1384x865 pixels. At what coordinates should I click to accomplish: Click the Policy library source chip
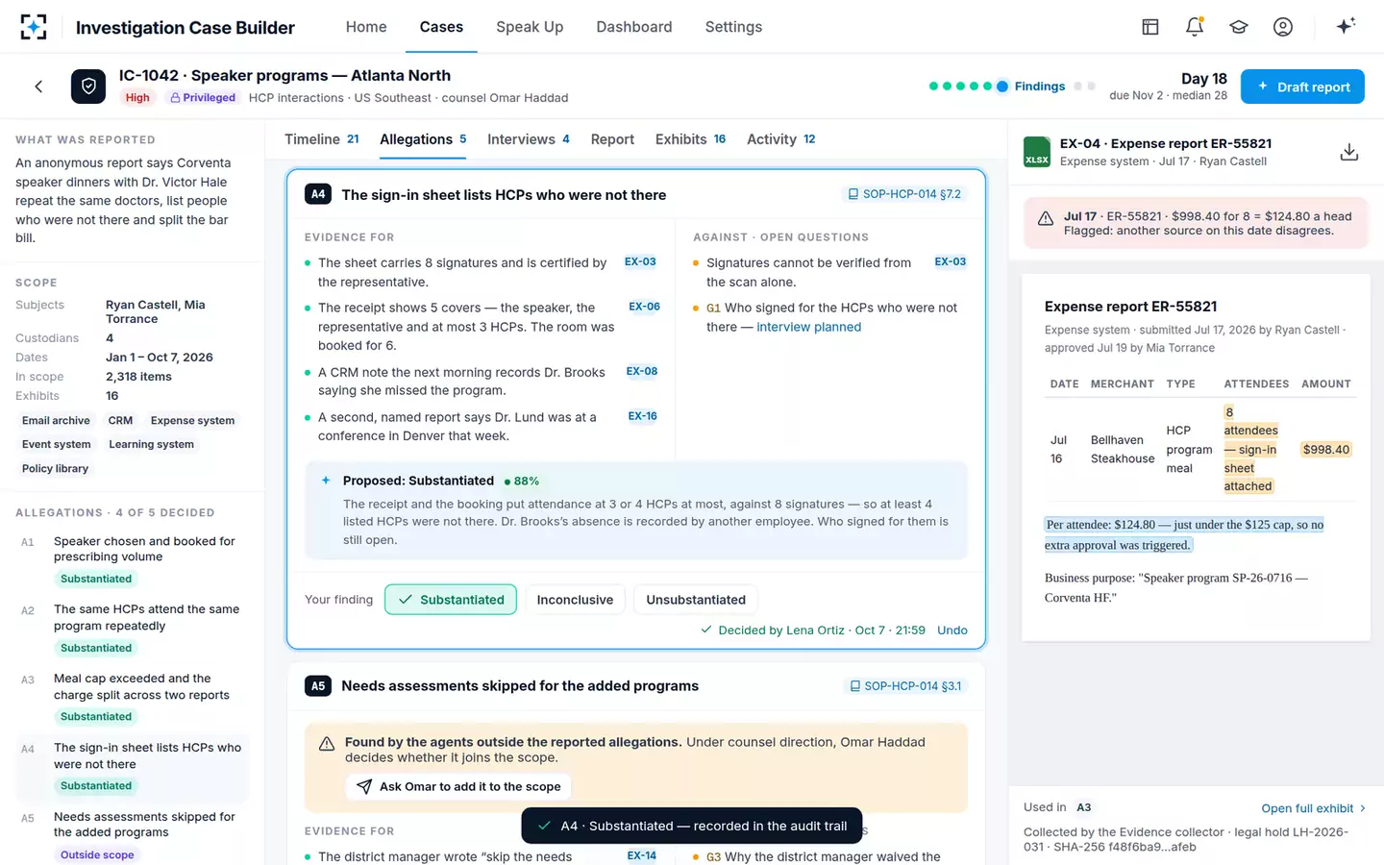coord(55,469)
